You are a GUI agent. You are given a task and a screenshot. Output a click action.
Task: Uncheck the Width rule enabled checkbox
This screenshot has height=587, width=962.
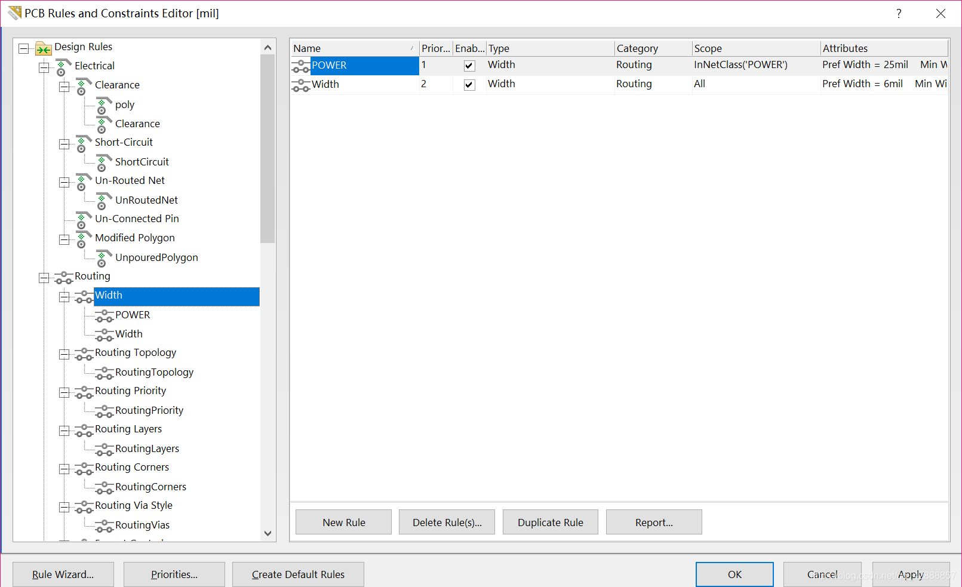point(469,85)
